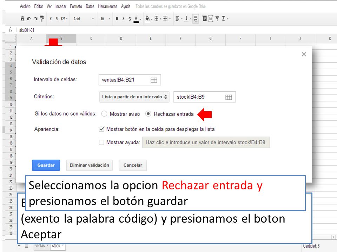Close the Validación de datos dialog
This screenshot has height=252, width=337.
click(304, 54)
